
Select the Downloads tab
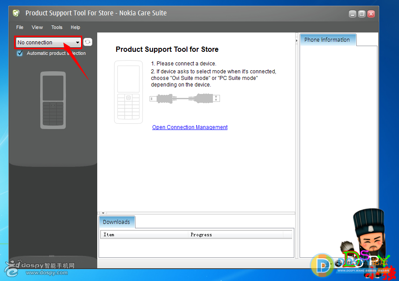coord(117,222)
